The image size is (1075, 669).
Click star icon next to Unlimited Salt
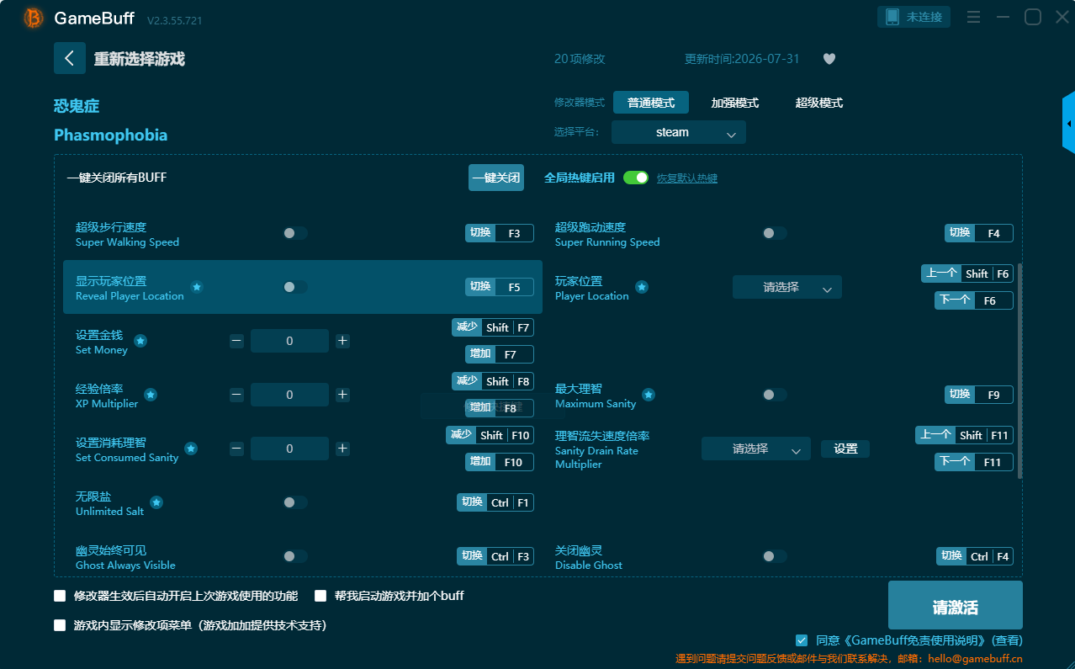click(x=156, y=502)
